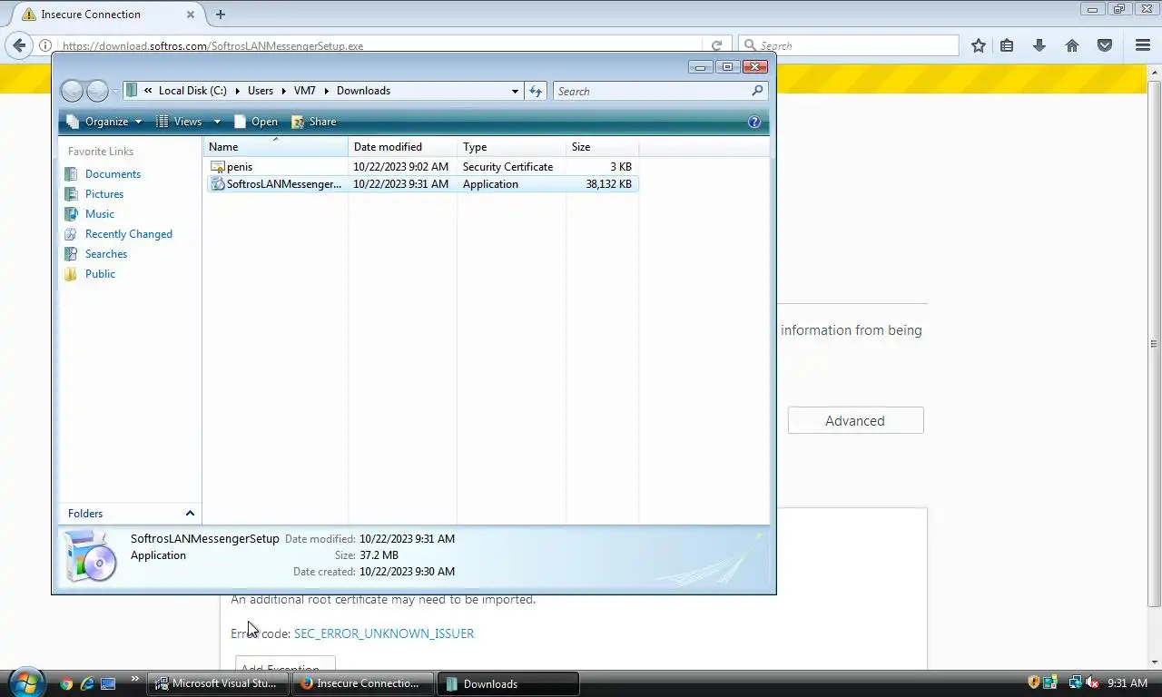Click the Open toolbar button
This screenshot has width=1162, height=697.
[x=256, y=122]
